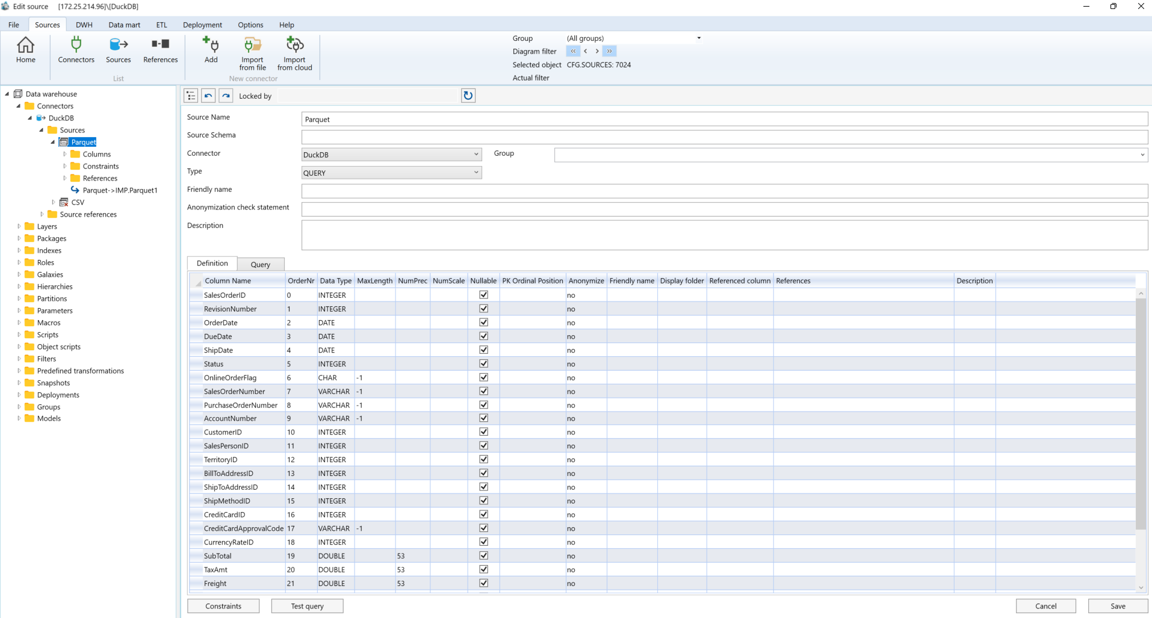Click into the Friendly name field
Screen dimensions: 1152x618
coord(725,191)
